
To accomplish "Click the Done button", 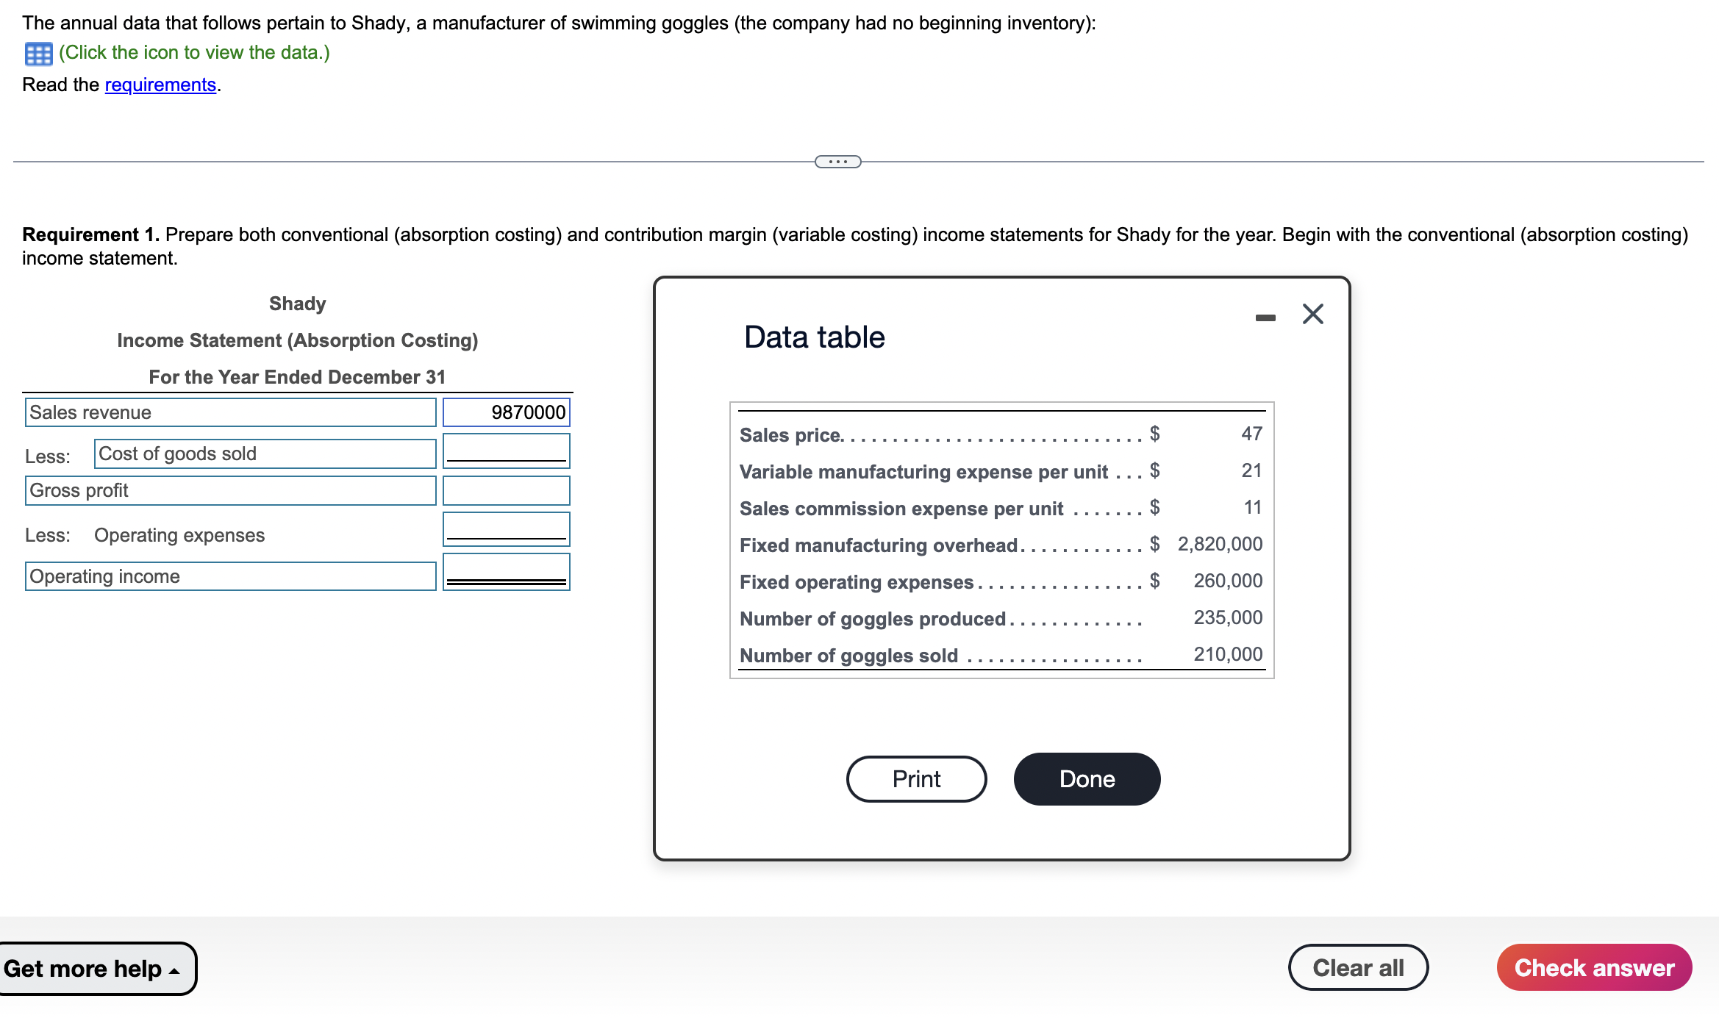I will [1086, 778].
